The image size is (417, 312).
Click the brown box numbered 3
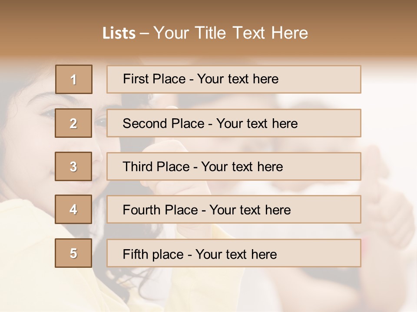[x=73, y=166]
